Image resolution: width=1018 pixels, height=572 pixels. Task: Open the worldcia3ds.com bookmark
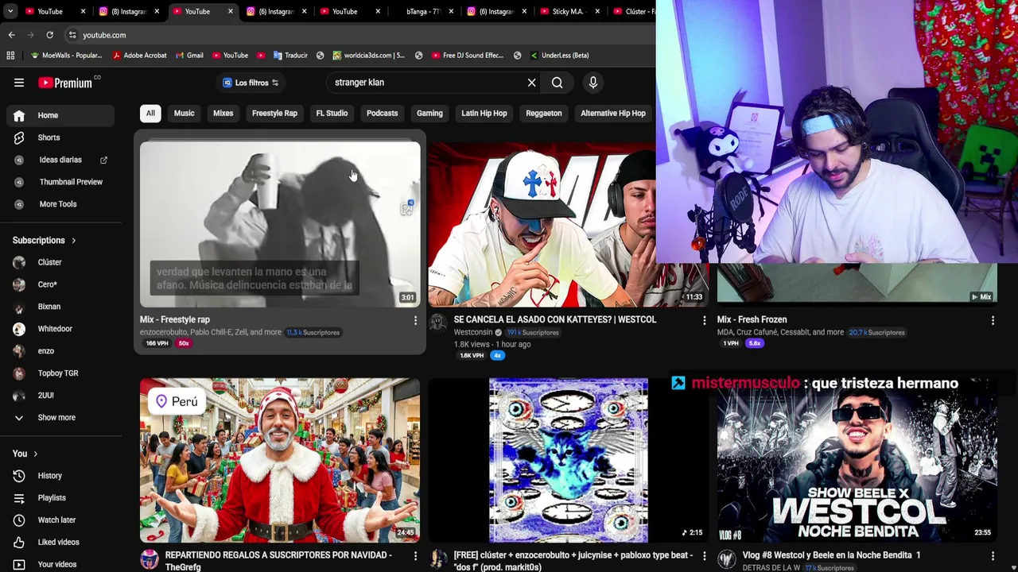pyautogui.click(x=369, y=56)
